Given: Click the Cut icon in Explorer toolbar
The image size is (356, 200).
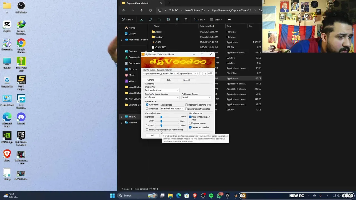Looking at the screenshot, I should [x=141, y=19].
